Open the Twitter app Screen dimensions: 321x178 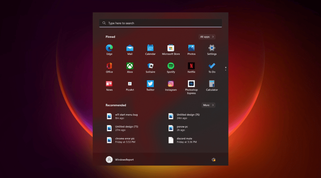(x=150, y=86)
